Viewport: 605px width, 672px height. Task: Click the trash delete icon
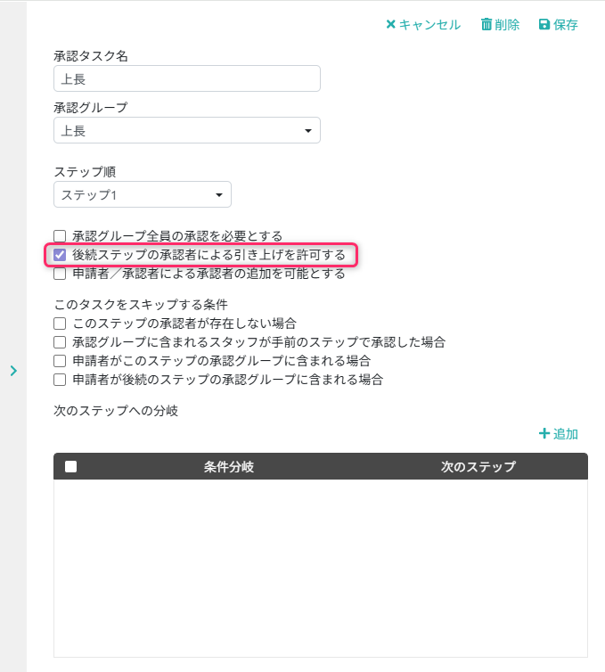click(x=486, y=25)
